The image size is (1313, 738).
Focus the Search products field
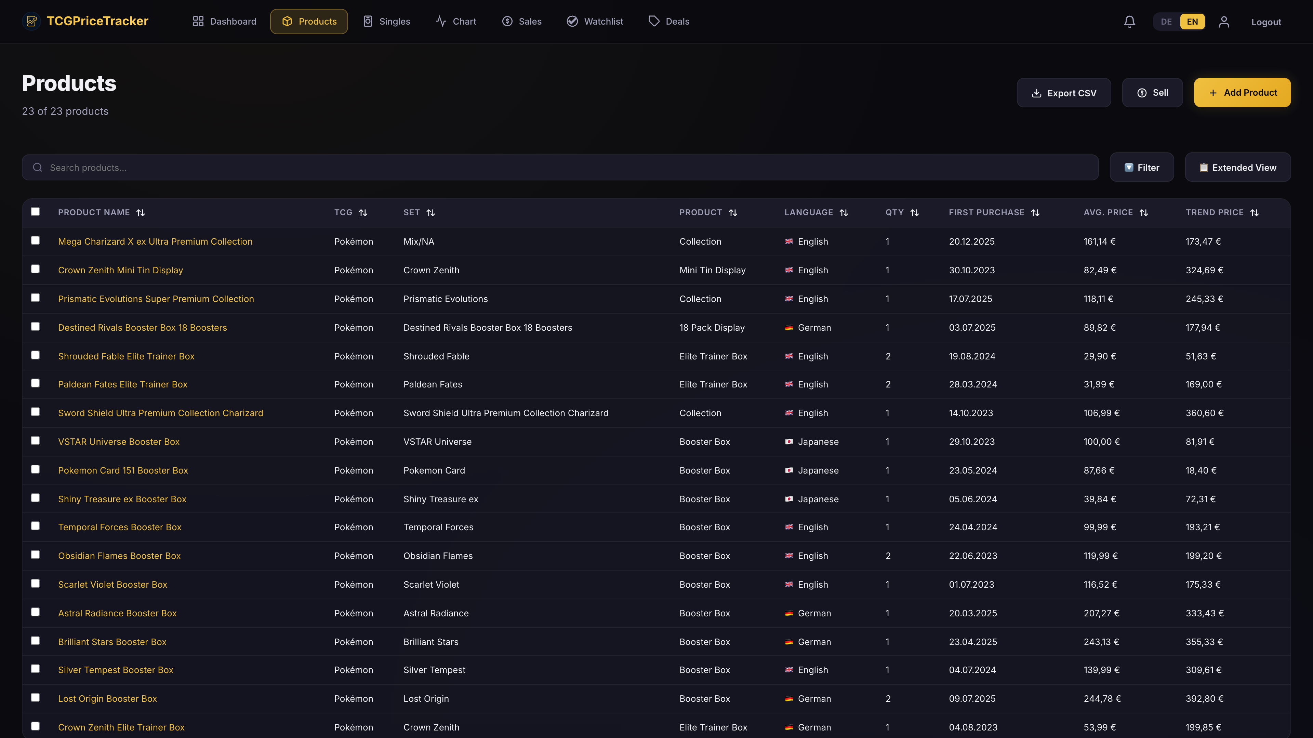pos(560,167)
